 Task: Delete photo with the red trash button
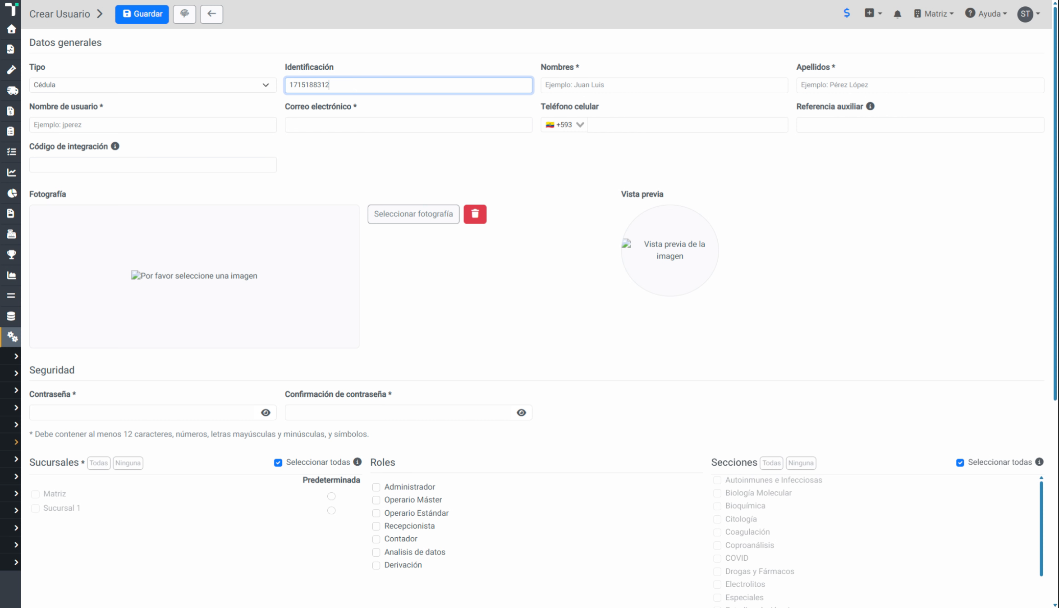click(x=475, y=214)
